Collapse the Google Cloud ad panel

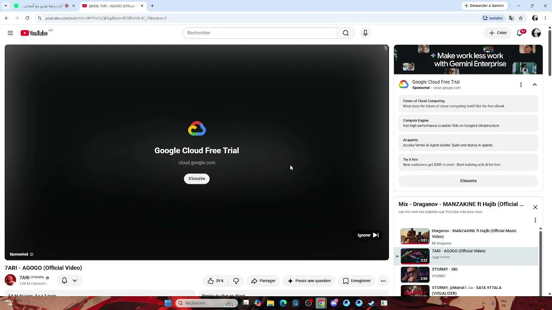[535, 85]
